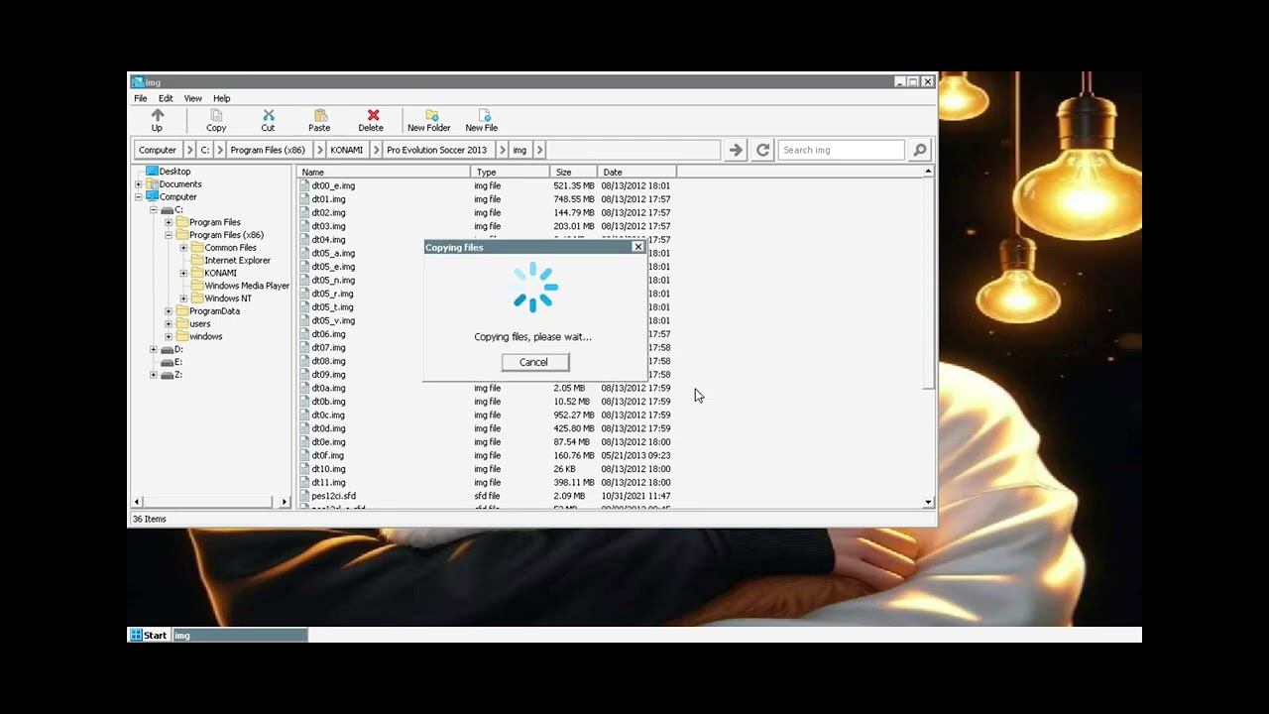This screenshot has height=714, width=1269.
Task: Select the dt0d.img file name
Action: (x=328, y=428)
